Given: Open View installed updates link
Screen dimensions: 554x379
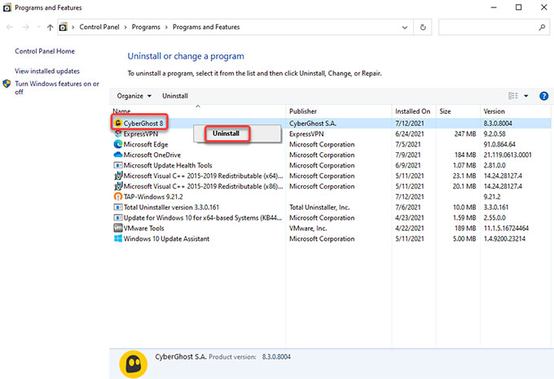Looking at the screenshot, I should pos(47,72).
